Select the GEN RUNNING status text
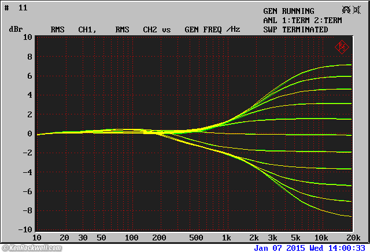This screenshot has height=252, width=370. point(288,11)
